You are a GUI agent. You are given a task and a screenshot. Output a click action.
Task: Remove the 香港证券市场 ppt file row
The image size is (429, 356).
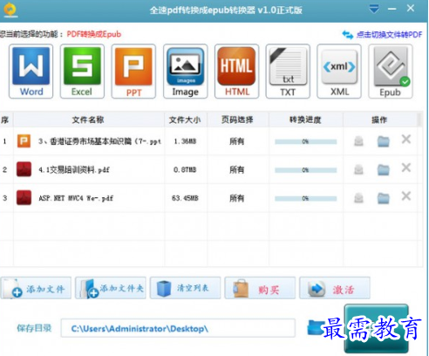(x=406, y=140)
